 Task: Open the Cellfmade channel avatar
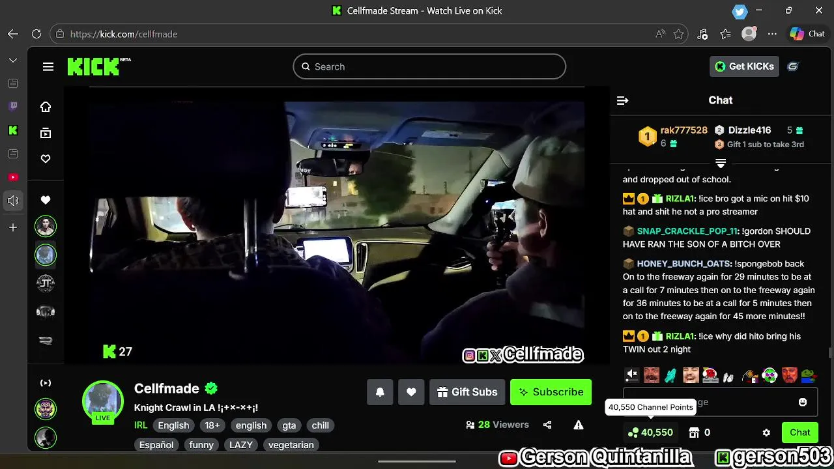[x=103, y=401]
